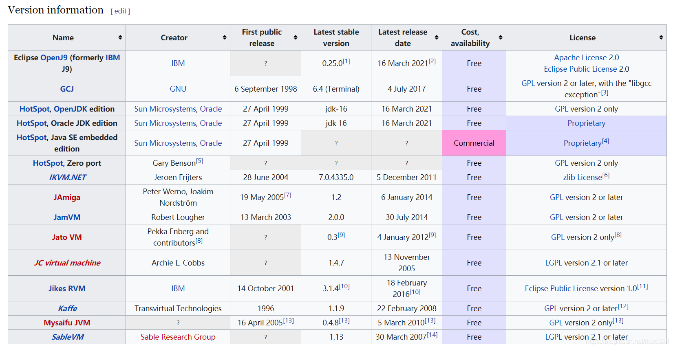Image resolution: width=673 pixels, height=349 pixels.
Task: Select the 14 October 2001 cell
Action: (266, 288)
